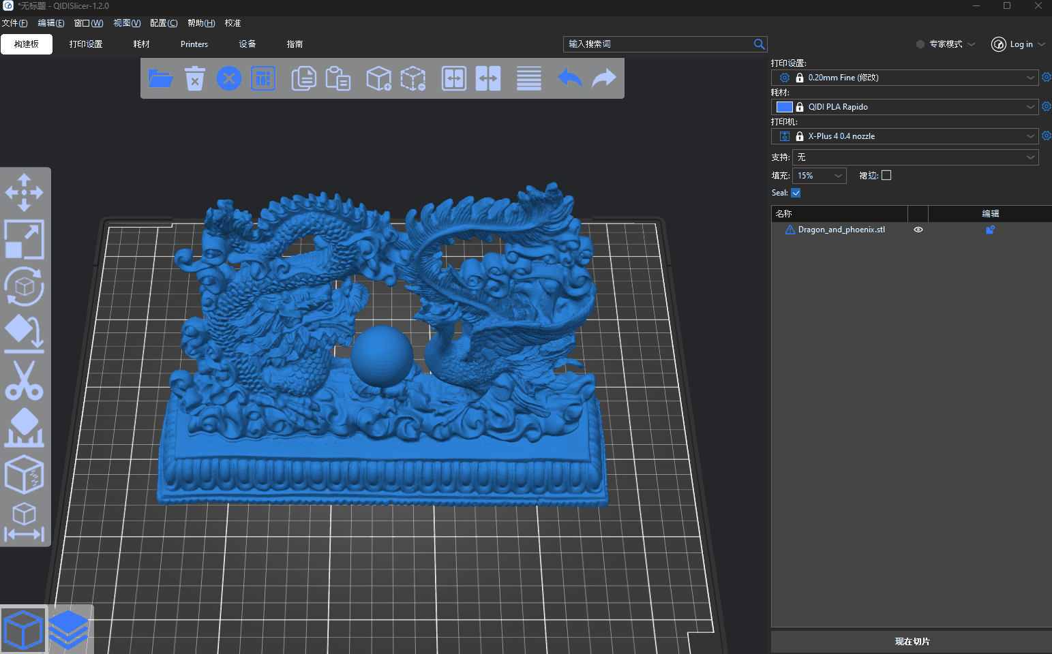The width and height of the screenshot is (1052, 654).
Task: Click the Copy icon in toolbar
Action: [x=303, y=78]
